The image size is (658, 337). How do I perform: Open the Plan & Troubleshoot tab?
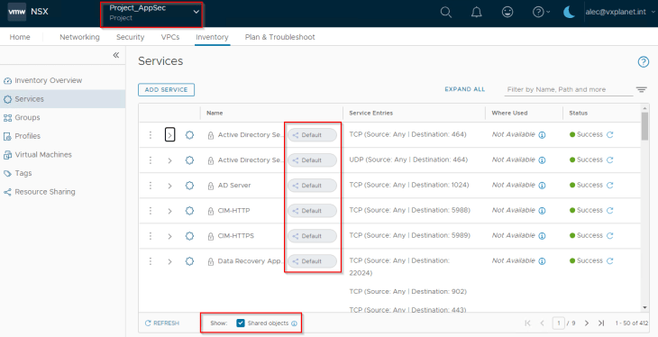(280, 37)
